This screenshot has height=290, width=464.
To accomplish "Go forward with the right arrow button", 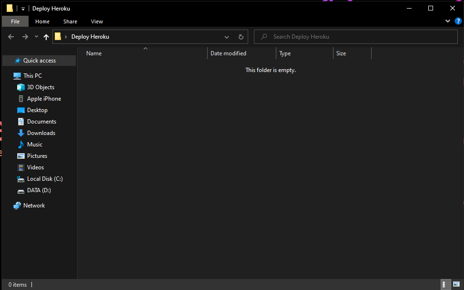I will pos(25,37).
